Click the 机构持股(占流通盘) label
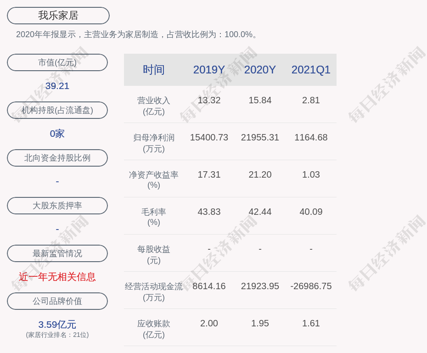The width and height of the screenshot is (427, 353). tap(57, 110)
